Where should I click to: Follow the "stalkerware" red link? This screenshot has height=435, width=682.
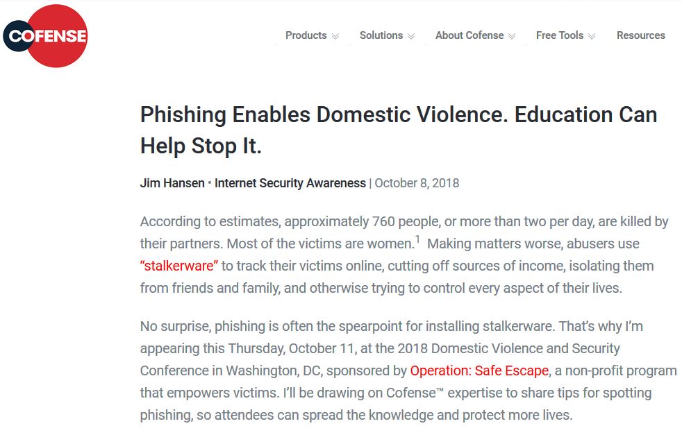[x=179, y=266]
